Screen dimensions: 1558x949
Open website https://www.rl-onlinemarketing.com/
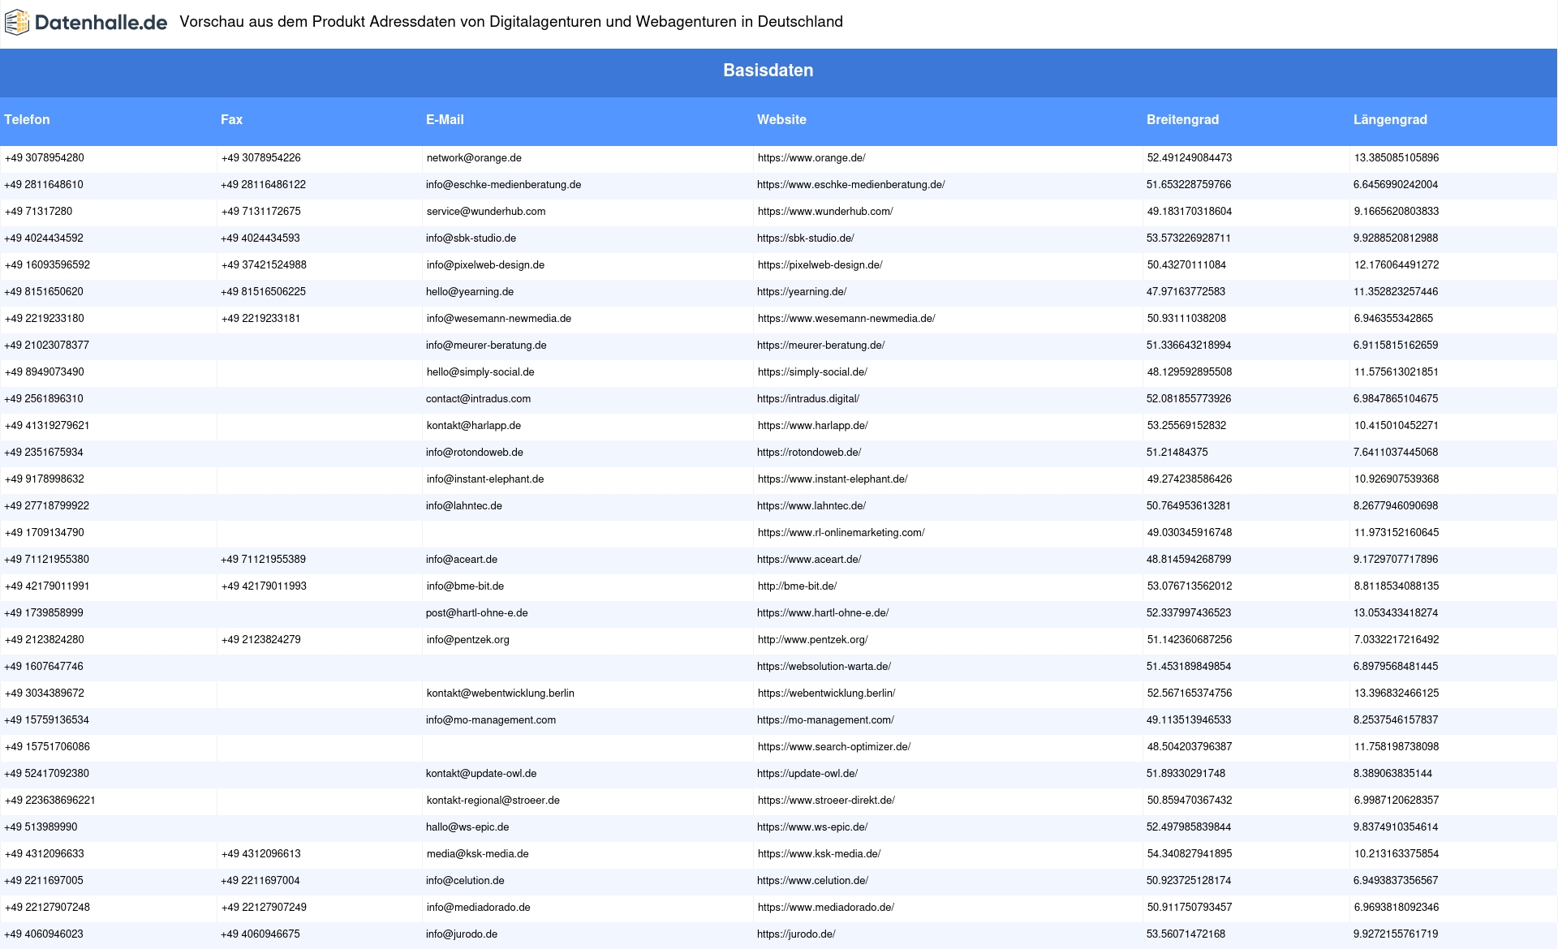(841, 533)
